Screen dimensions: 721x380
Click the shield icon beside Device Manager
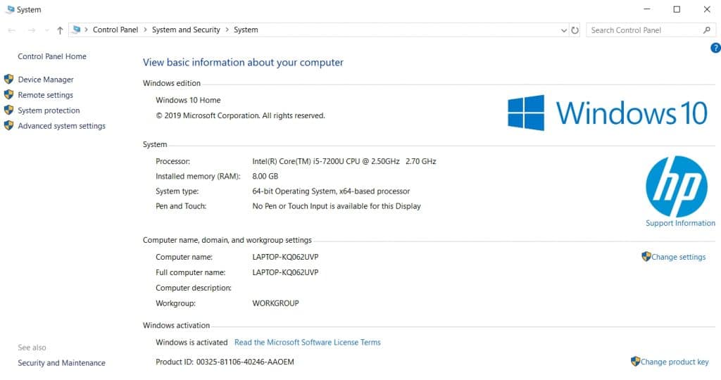tap(8, 80)
